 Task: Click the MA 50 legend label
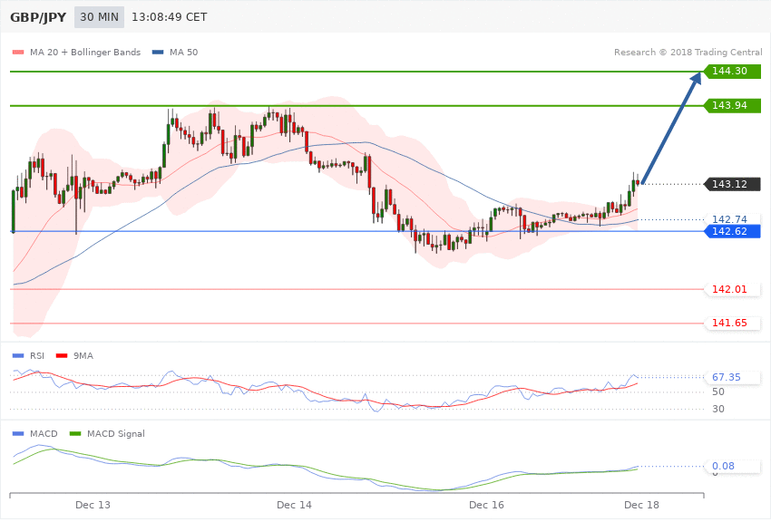183,52
